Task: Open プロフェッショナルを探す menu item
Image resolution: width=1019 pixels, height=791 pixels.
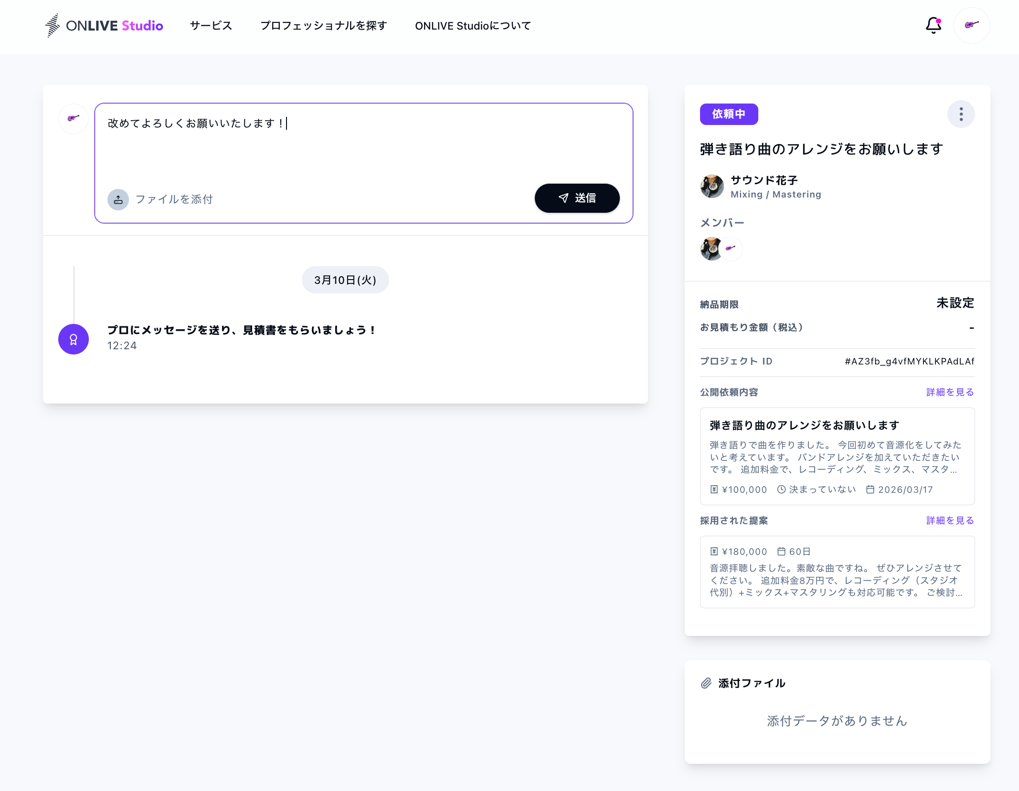Action: tap(323, 26)
